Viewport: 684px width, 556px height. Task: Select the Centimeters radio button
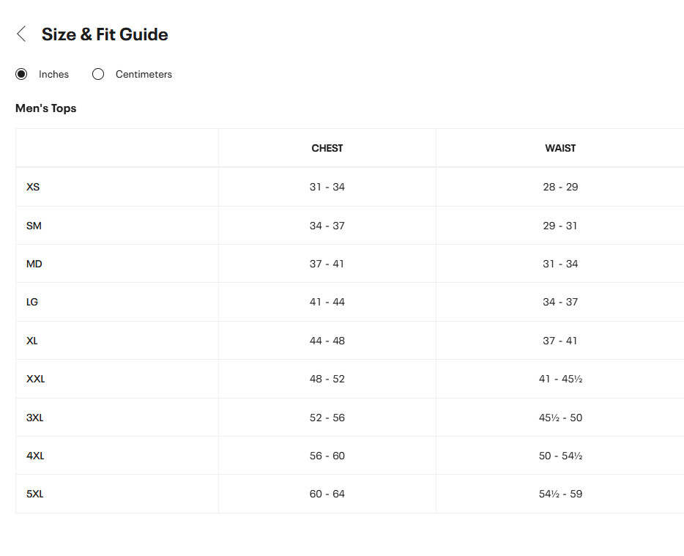click(x=98, y=74)
